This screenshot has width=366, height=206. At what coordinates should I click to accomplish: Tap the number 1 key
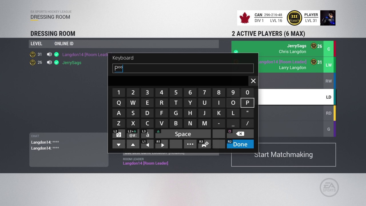pos(119,92)
